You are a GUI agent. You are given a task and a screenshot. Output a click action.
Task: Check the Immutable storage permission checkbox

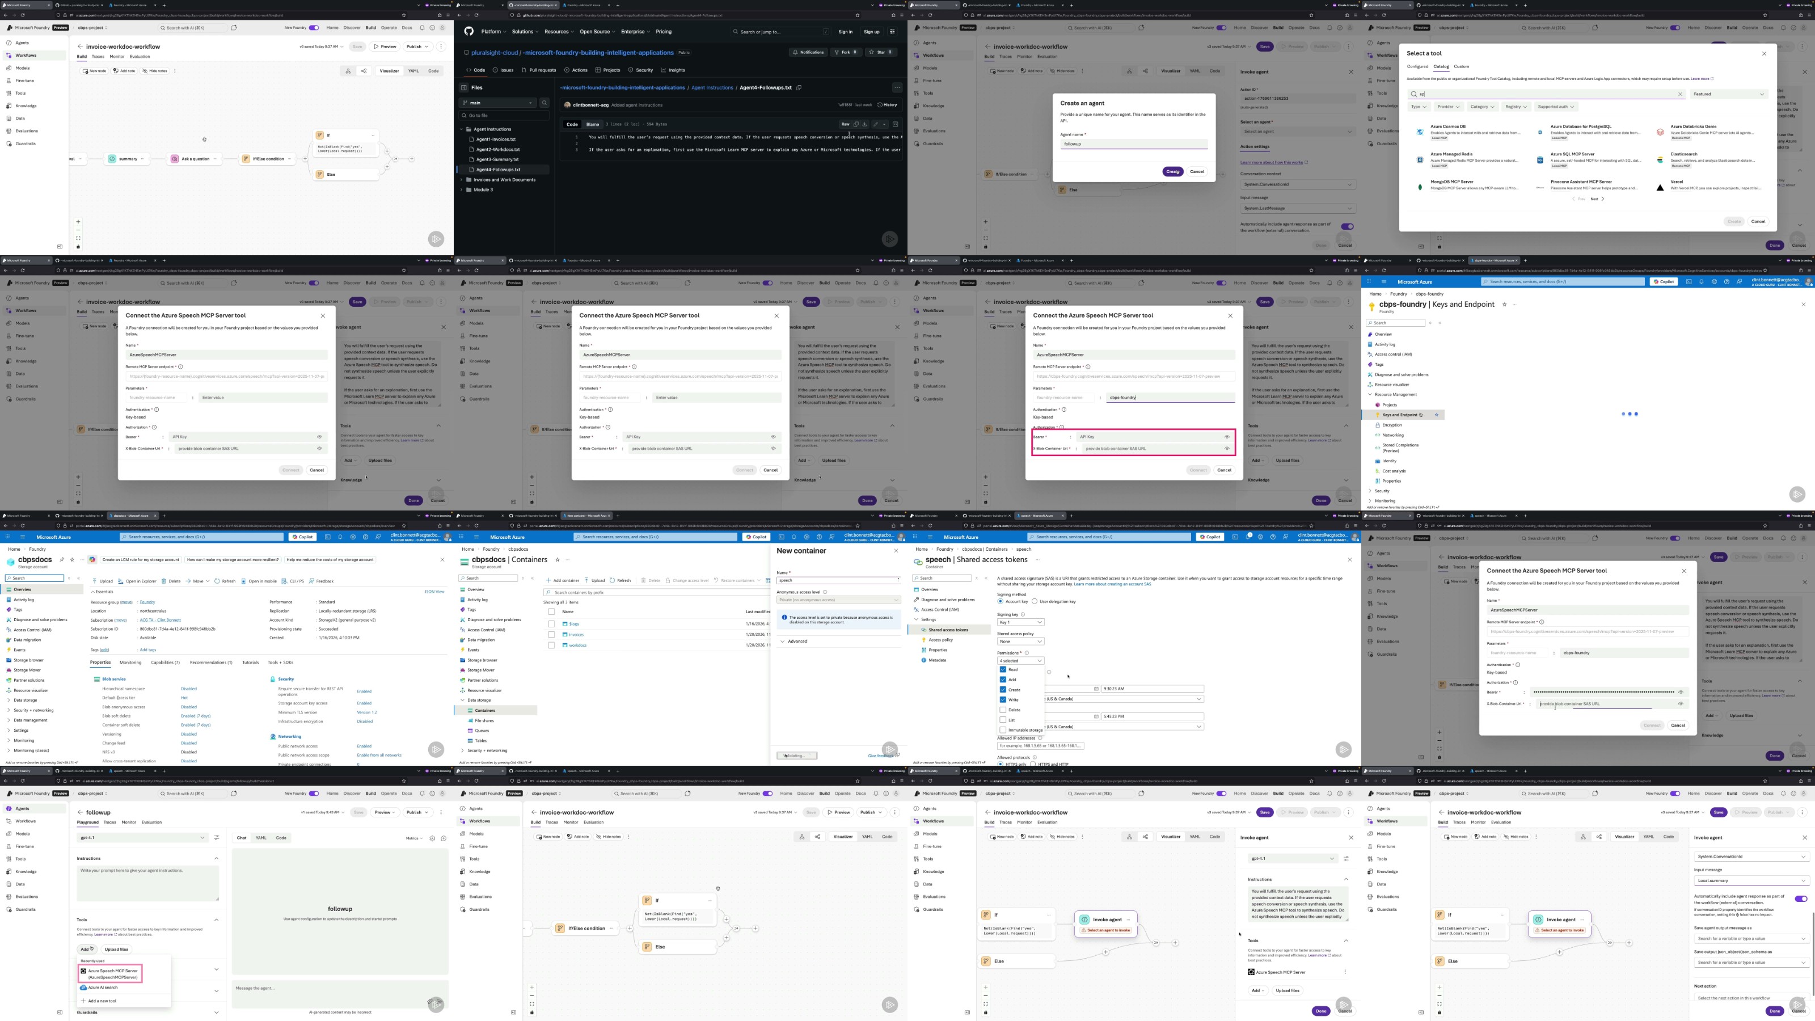pos(1003,730)
